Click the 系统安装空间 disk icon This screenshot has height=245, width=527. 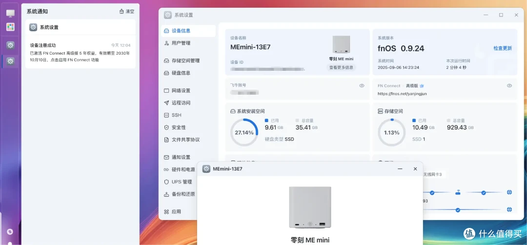coord(233,111)
